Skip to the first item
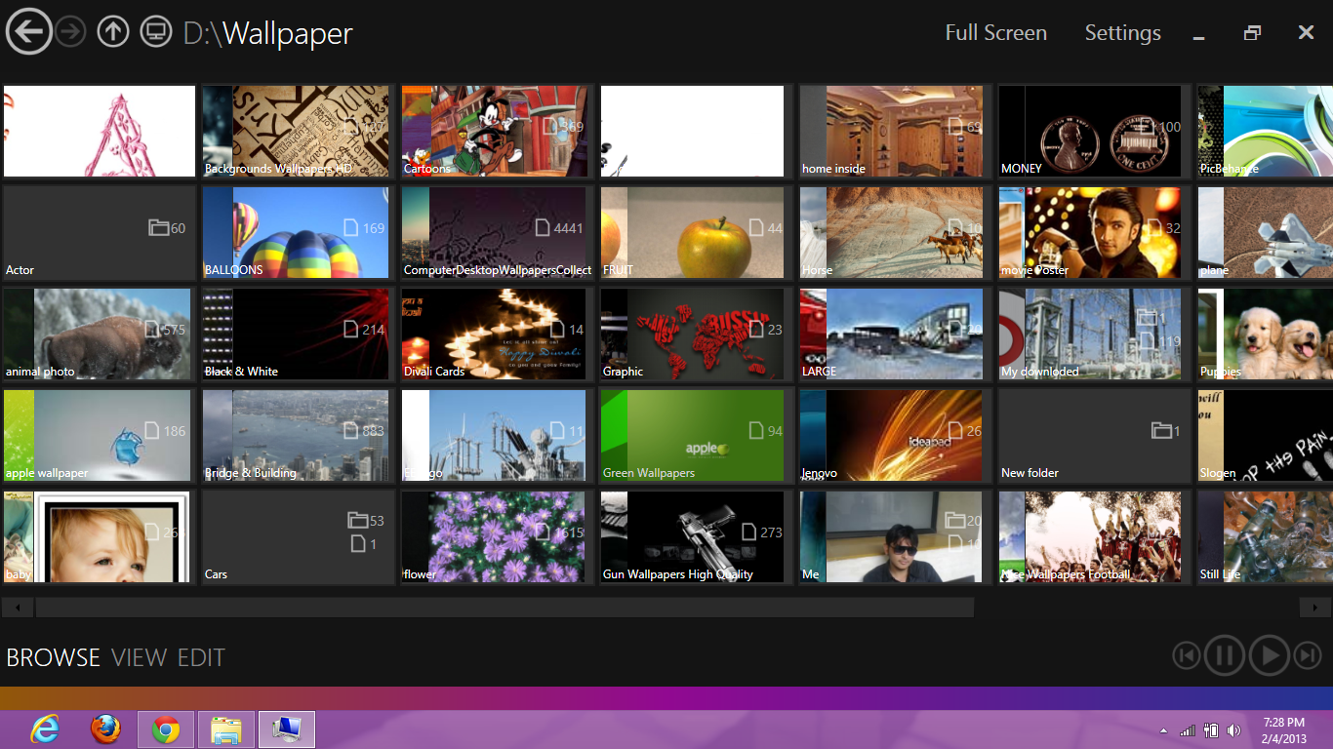1333x749 pixels. pyautogui.click(x=1187, y=655)
